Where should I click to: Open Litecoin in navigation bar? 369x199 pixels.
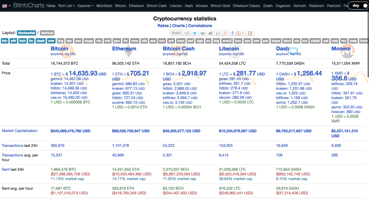click(176, 6)
